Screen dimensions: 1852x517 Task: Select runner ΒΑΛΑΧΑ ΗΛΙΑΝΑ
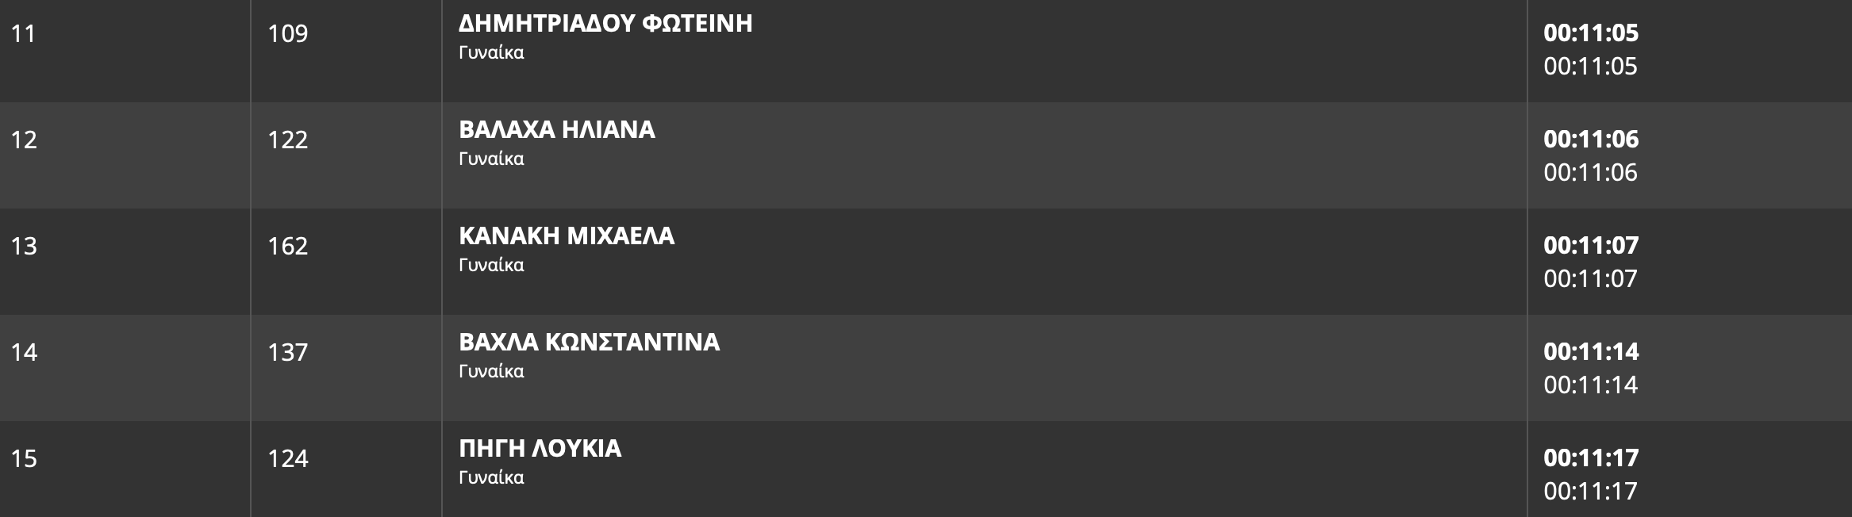pos(557,130)
